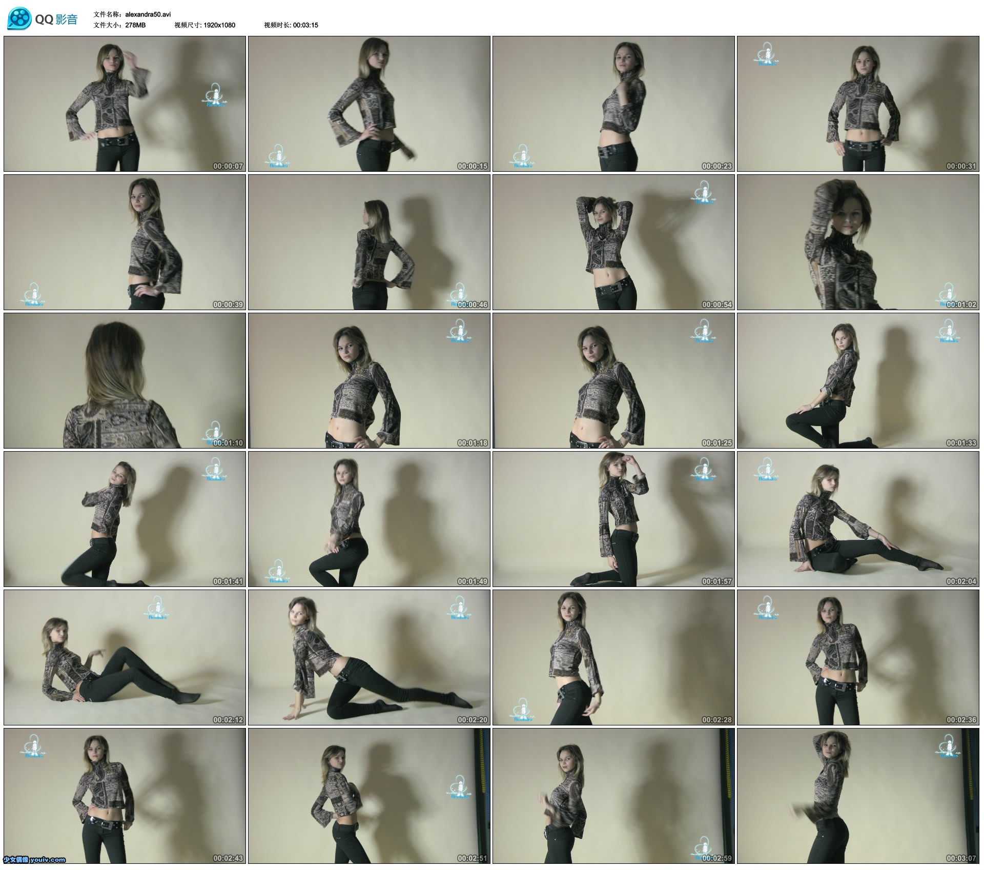This screenshot has height=870, width=984.
Task: Select the duration value 00:03:15
Action: pyautogui.click(x=305, y=25)
